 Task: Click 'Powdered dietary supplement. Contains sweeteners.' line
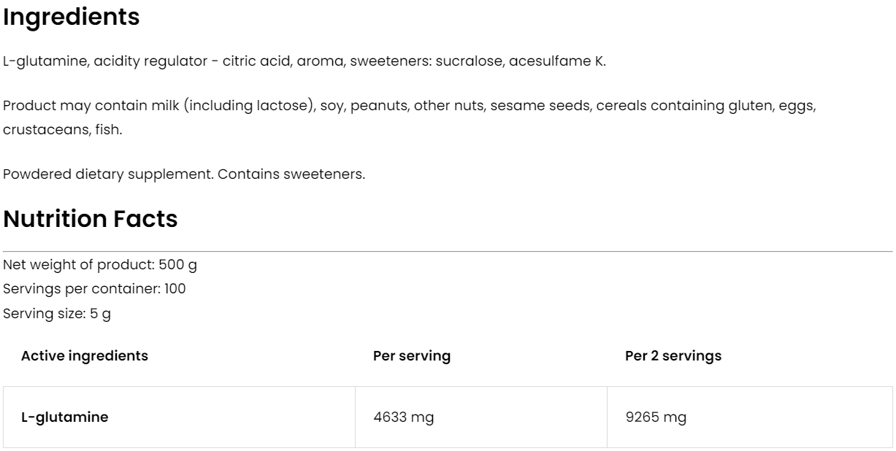(x=184, y=175)
